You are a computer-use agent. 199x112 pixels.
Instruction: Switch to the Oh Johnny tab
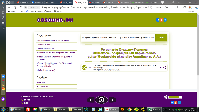tap(95, 2)
